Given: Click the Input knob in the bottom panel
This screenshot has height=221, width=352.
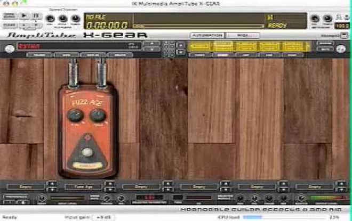Looking at the screenshot, I should coord(42,198).
